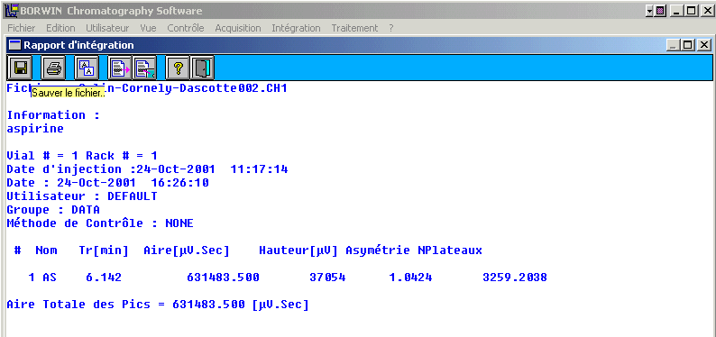Open the Traitement menu

pos(354,28)
